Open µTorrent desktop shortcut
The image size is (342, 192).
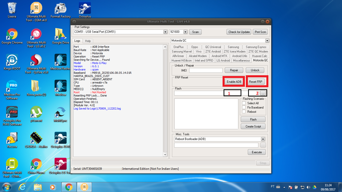[36, 114]
